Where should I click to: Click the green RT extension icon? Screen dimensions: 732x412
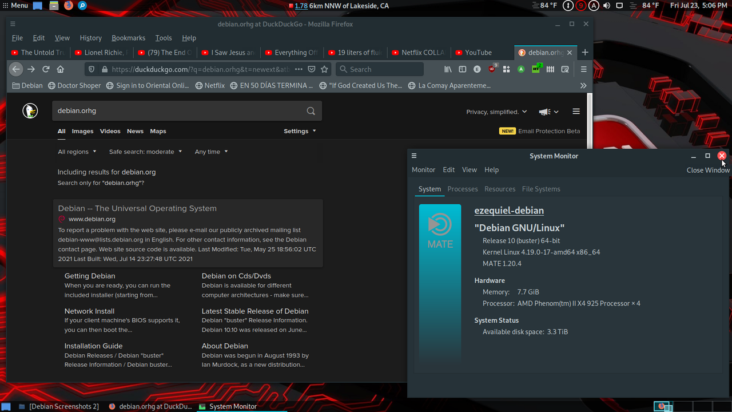tap(536, 69)
